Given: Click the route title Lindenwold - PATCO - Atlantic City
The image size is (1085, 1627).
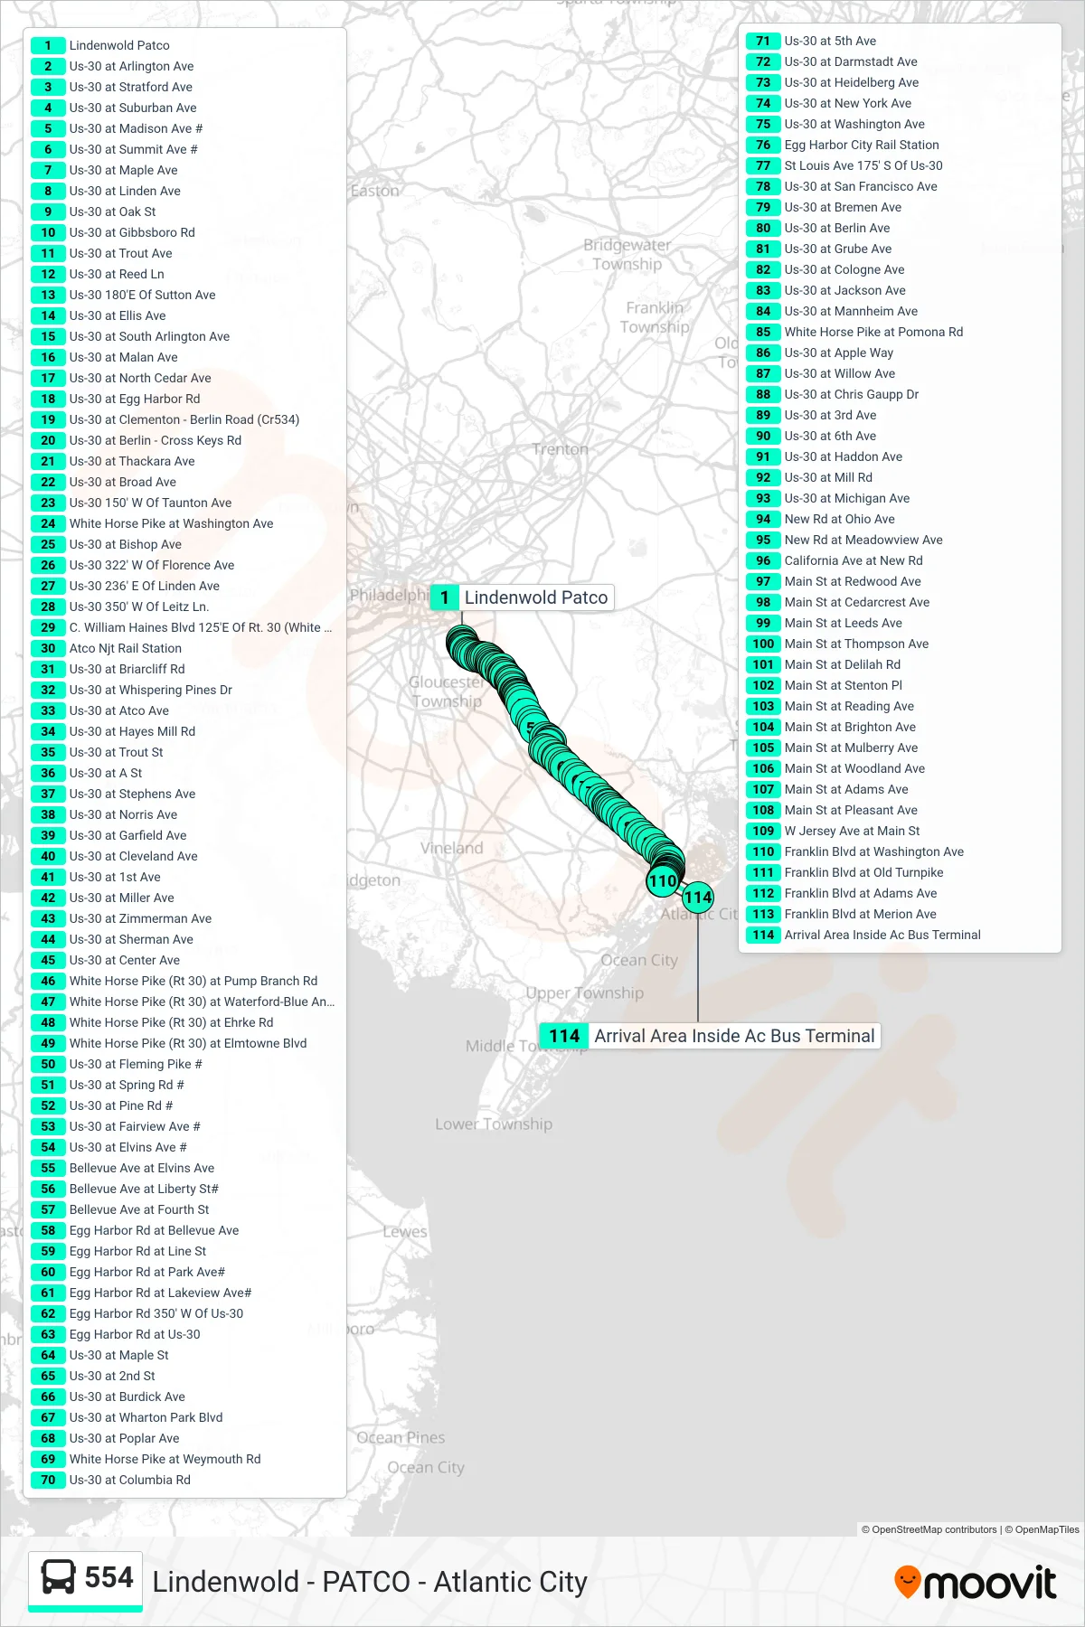Looking at the screenshot, I should (x=370, y=1582).
